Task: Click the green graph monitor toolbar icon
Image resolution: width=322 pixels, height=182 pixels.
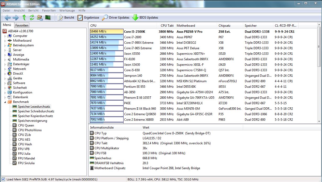Action: tap(48, 18)
